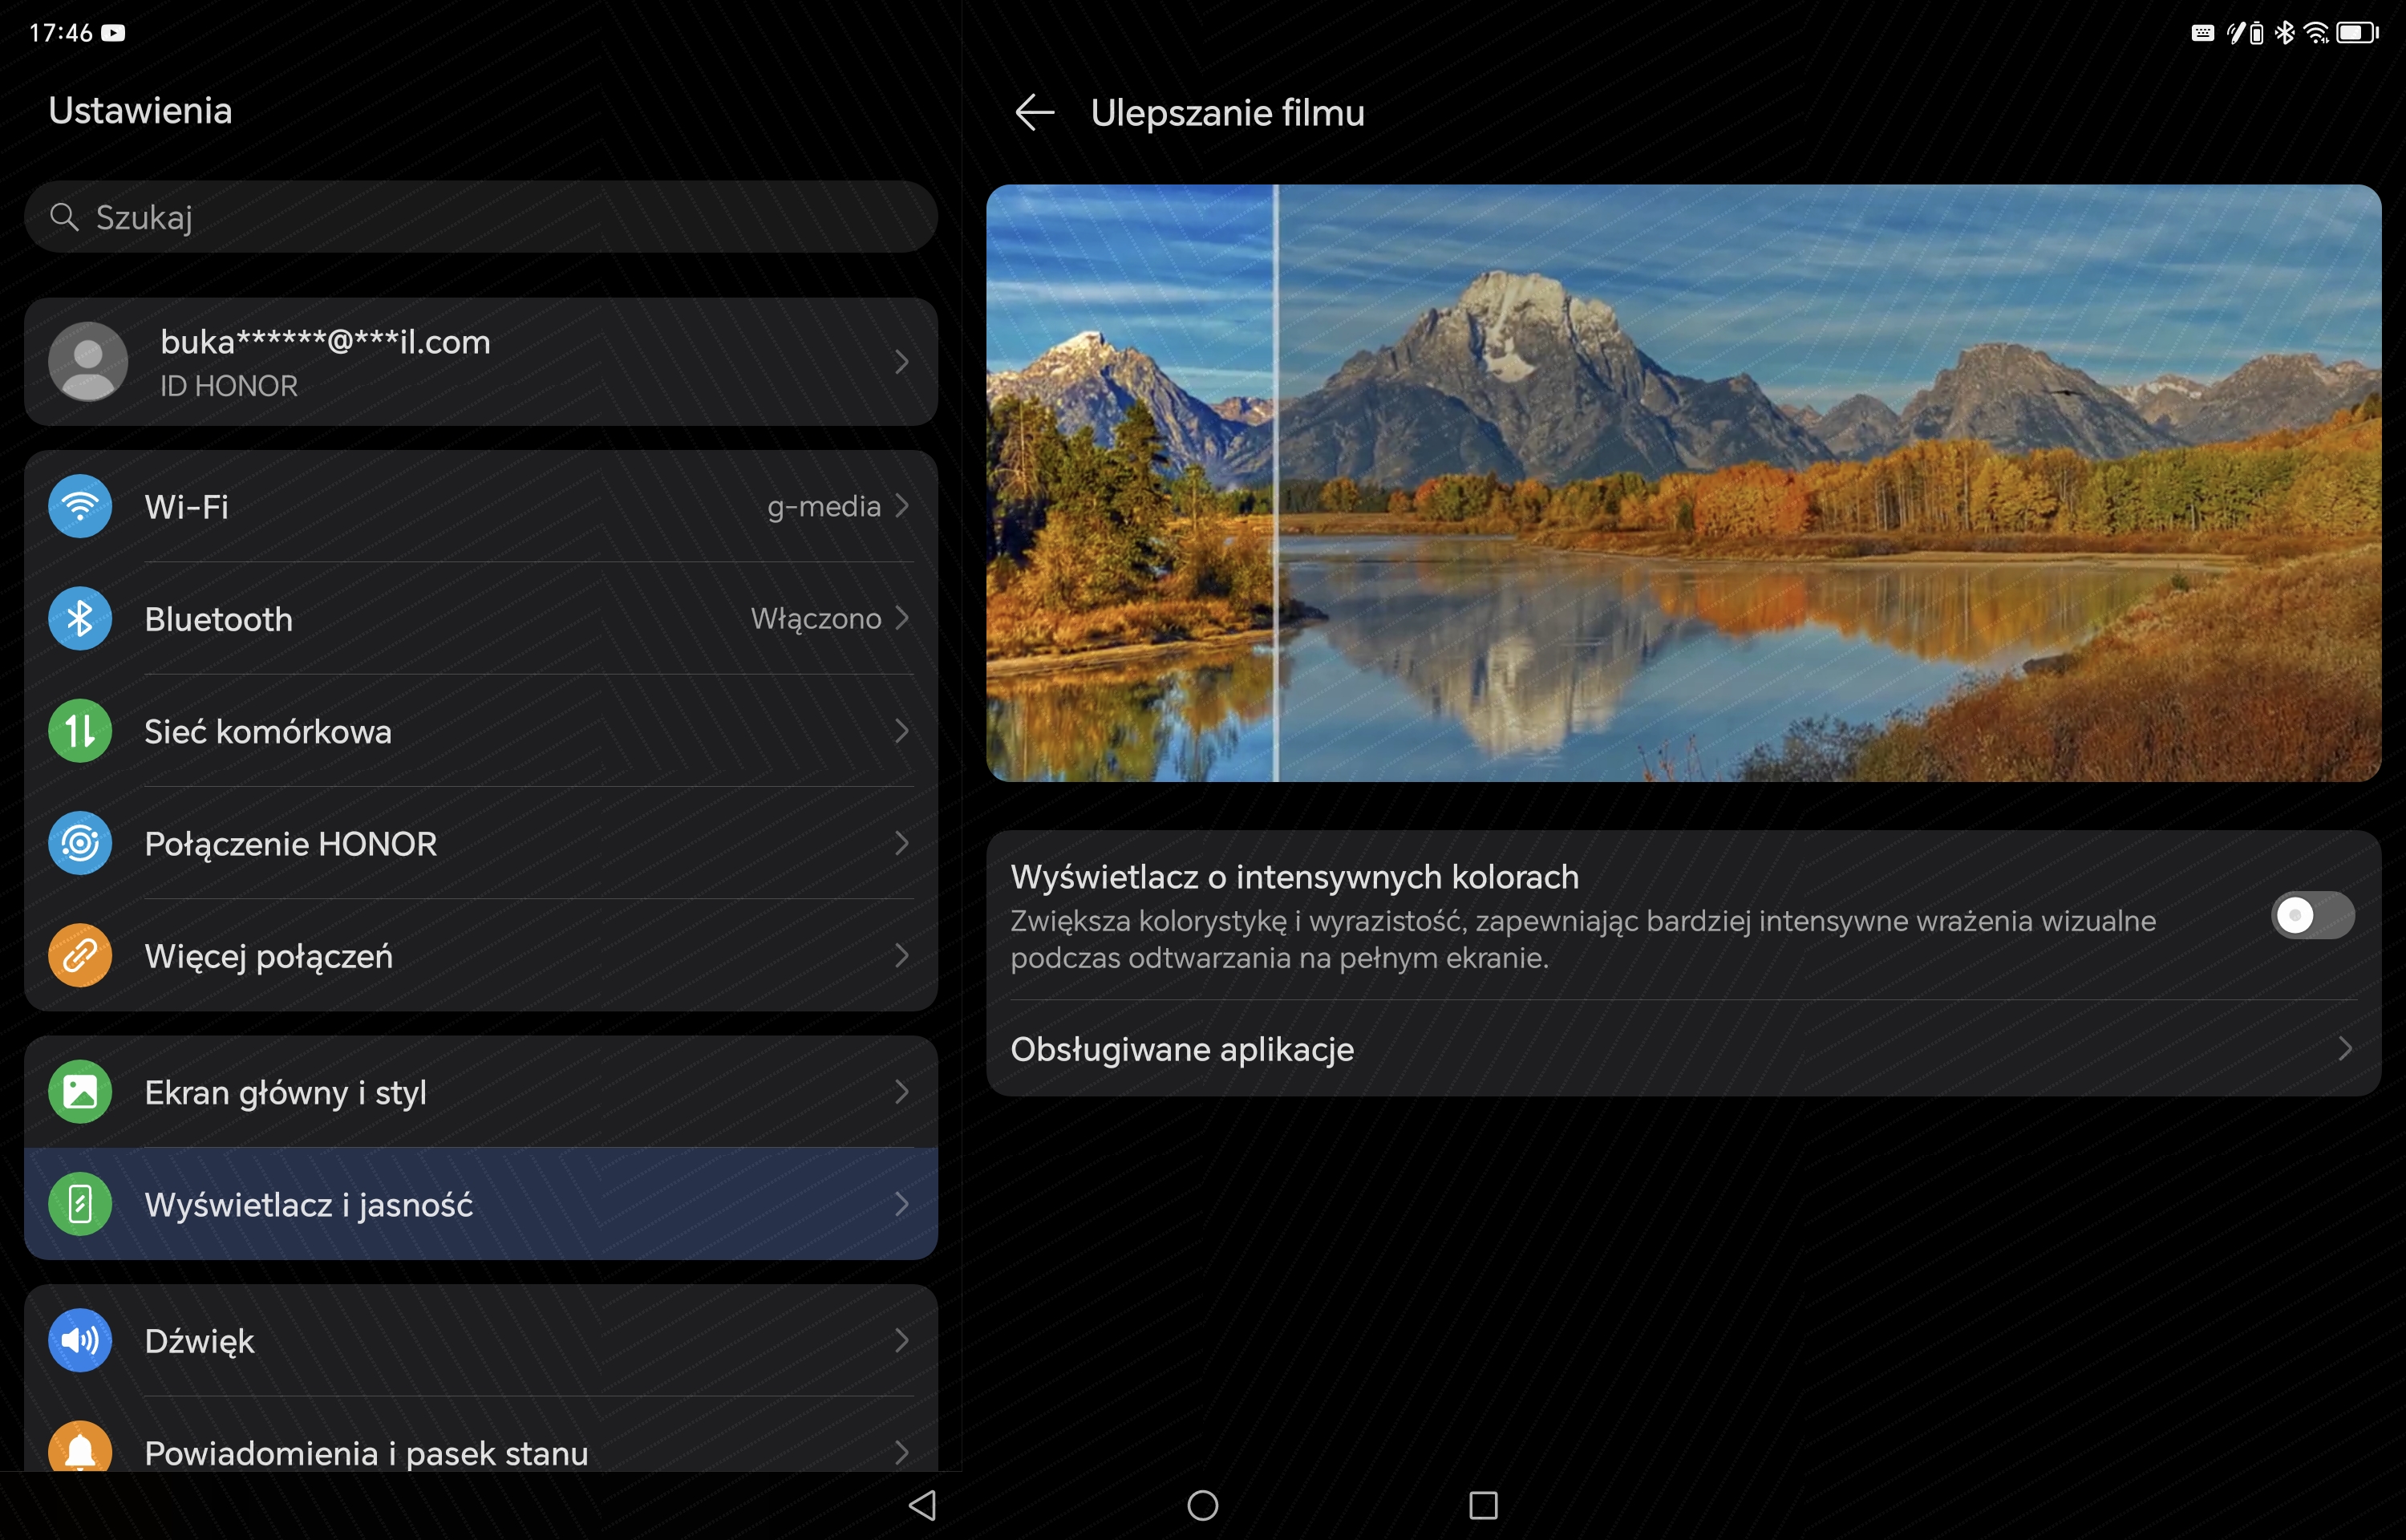This screenshot has height=1540, width=2406.
Task: Open the buka******@***il.com account
Action: (481, 361)
